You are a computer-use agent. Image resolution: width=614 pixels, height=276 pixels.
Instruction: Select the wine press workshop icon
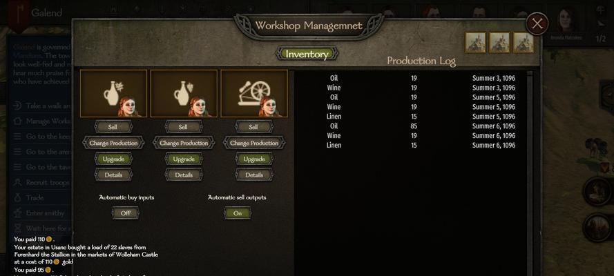[x=184, y=93]
